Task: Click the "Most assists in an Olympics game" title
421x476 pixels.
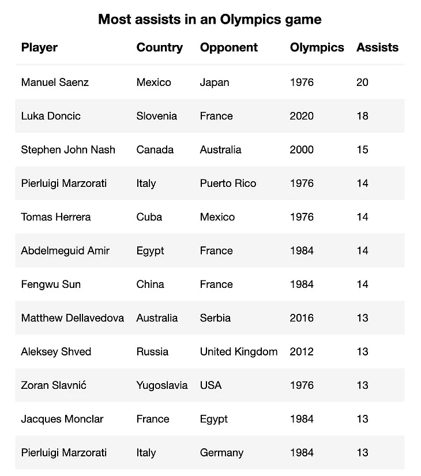Action: pos(210,19)
